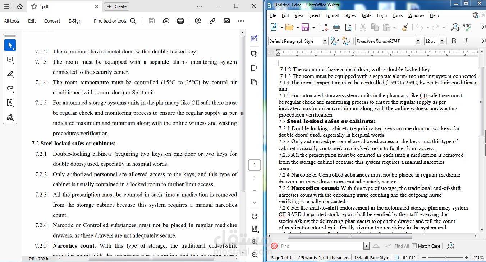Select the Add text box tool in Acrobat
This screenshot has width=486, height=262.
point(10,103)
